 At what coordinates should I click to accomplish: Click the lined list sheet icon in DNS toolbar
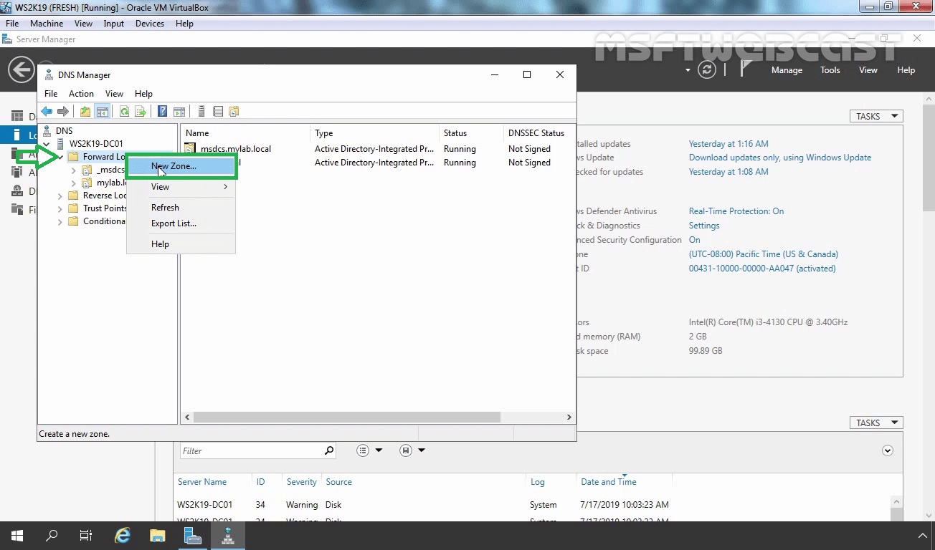[x=218, y=112]
